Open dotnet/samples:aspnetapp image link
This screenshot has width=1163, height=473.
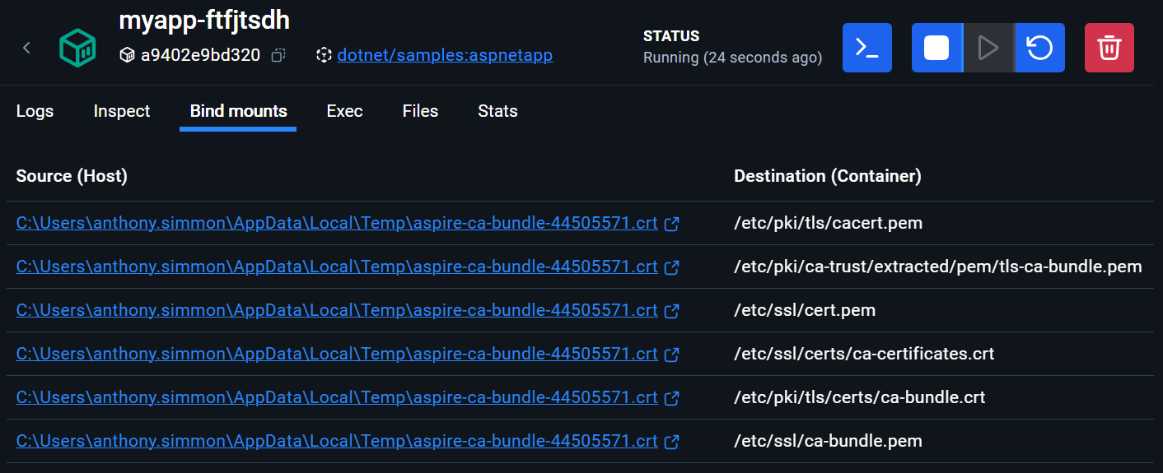[x=445, y=55]
